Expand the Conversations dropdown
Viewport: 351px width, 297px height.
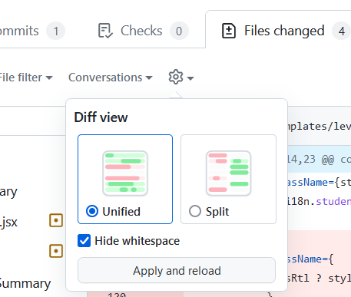click(111, 78)
